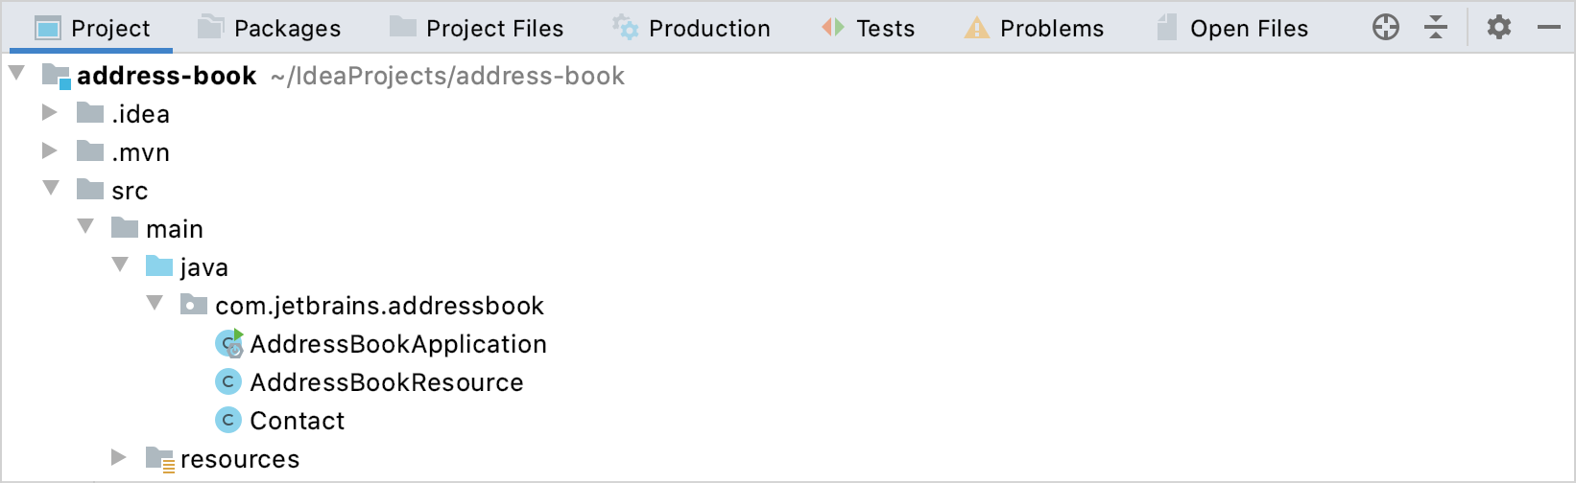1576x483 pixels.
Task: Click the Collapse All icon
Action: coord(1436,28)
